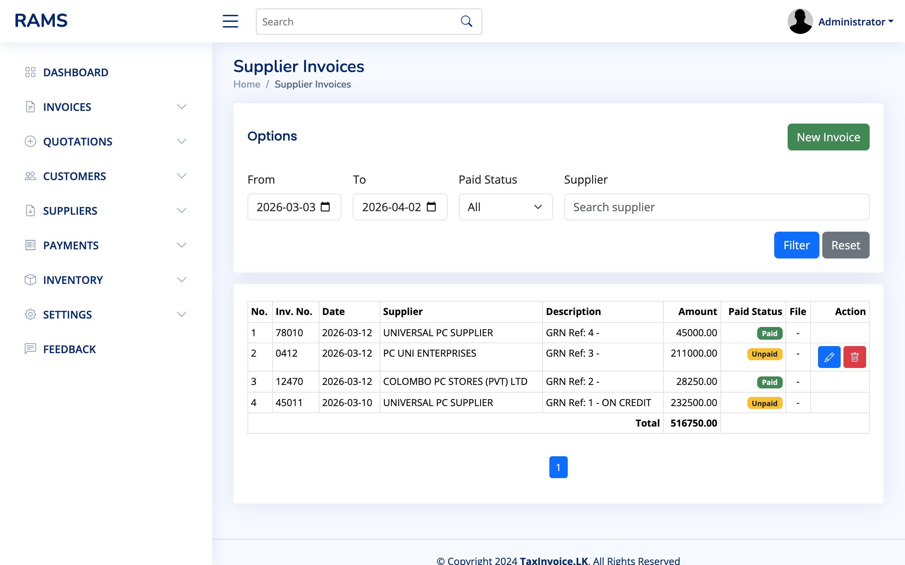Click the delete trash icon for invoice 0412

(x=855, y=357)
